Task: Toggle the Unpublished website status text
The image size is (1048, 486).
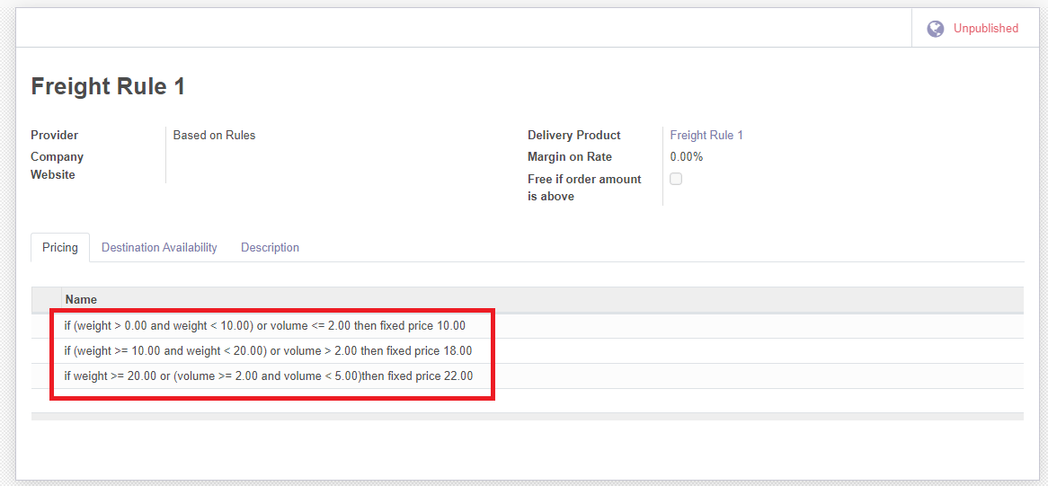Action: click(985, 29)
